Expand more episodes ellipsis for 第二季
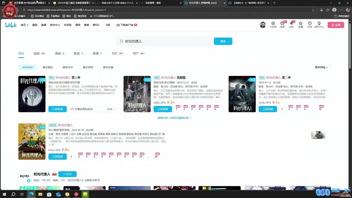The image size is (352, 198). [312, 109]
